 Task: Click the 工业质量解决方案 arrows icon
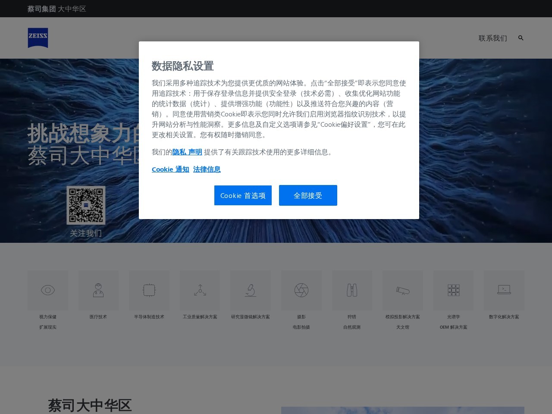point(200,290)
